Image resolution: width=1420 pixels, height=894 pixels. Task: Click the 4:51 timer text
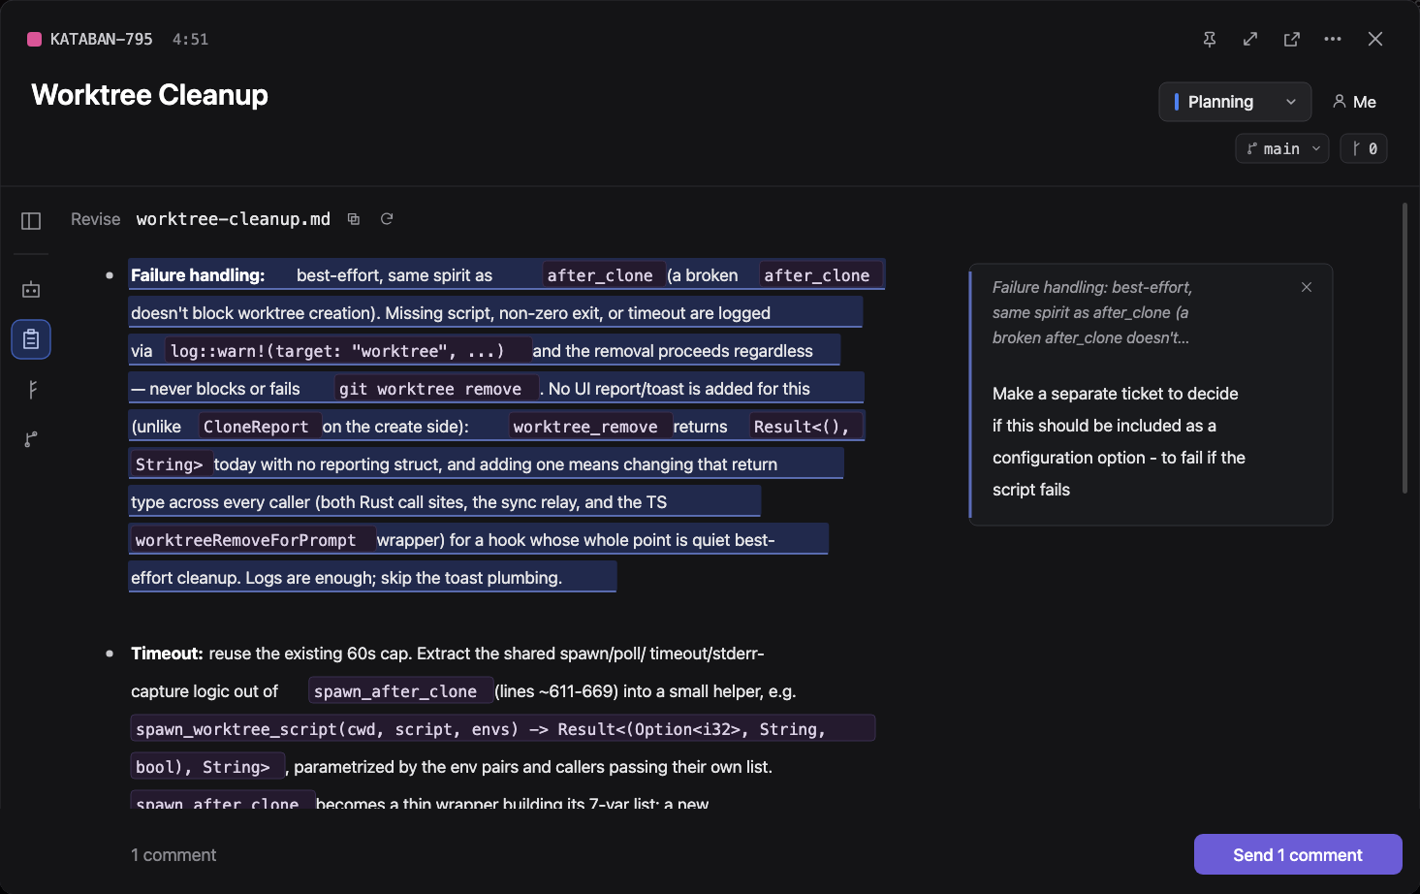point(190,39)
